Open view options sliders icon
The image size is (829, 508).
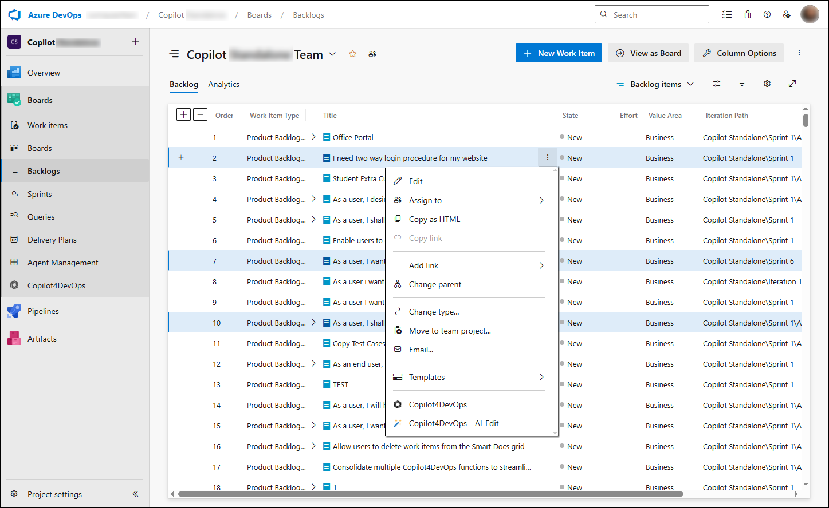coord(717,84)
